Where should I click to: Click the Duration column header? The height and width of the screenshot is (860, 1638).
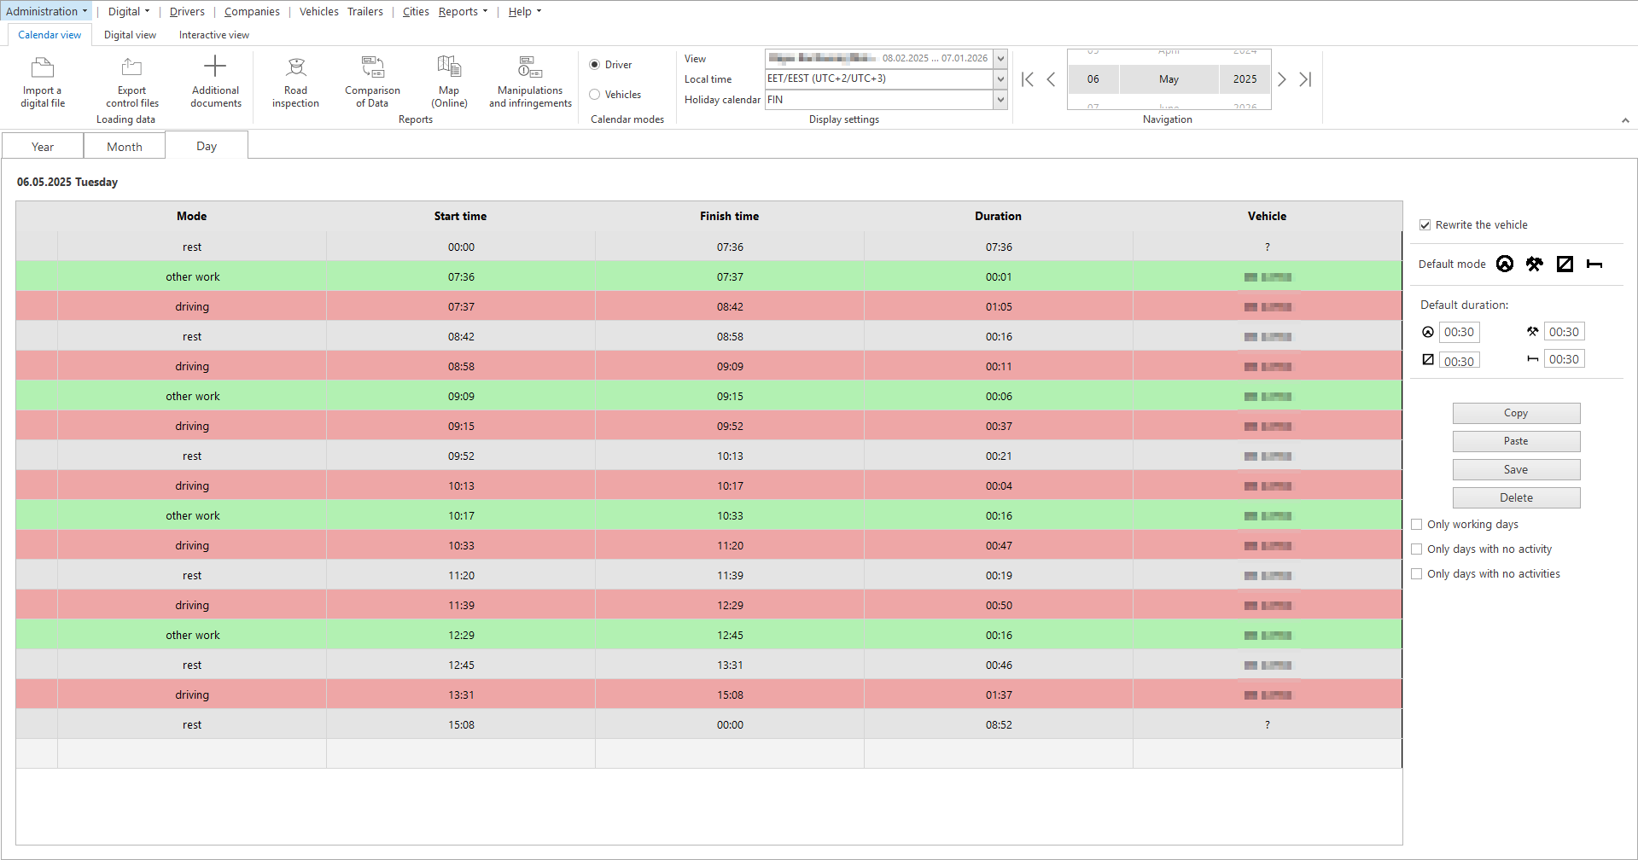[999, 217]
